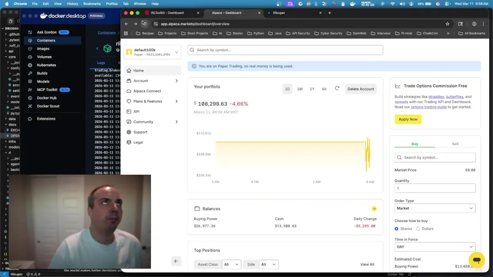Open the Time in Force DAY dropdown

435,247
